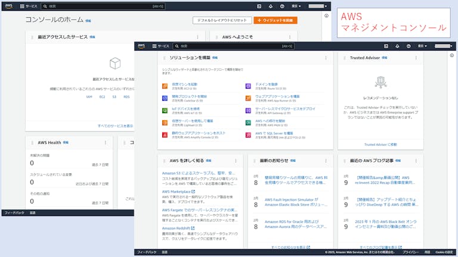Open CloudShell icon in front window header
458x257 pixels.
(386, 46)
